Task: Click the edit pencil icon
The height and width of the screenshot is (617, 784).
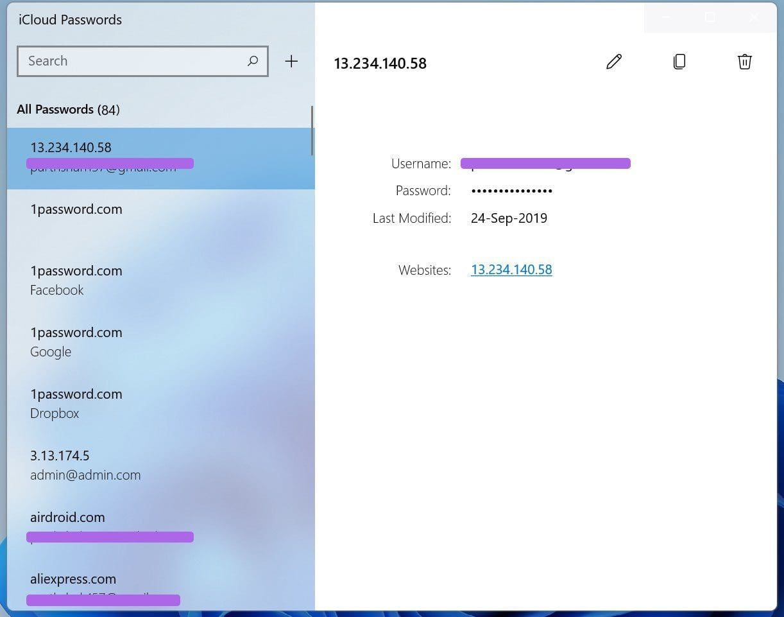Action: (614, 62)
